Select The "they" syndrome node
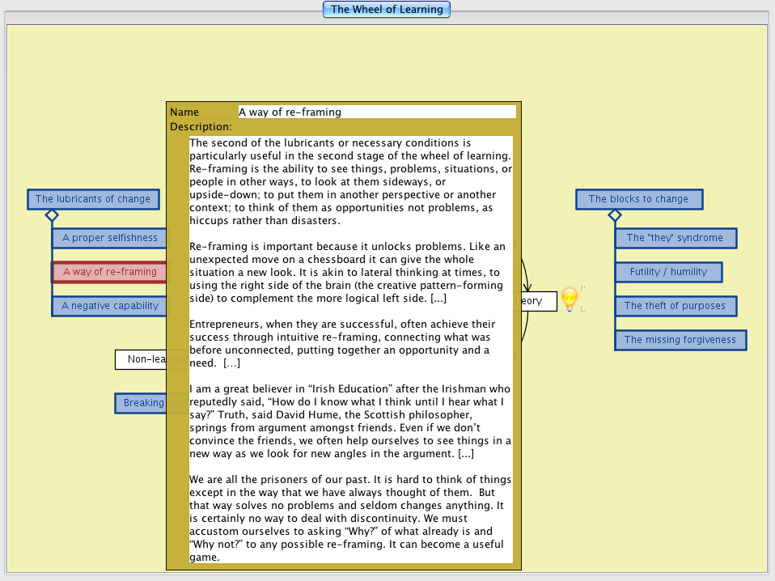This screenshot has width=775, height=581. 675,238
